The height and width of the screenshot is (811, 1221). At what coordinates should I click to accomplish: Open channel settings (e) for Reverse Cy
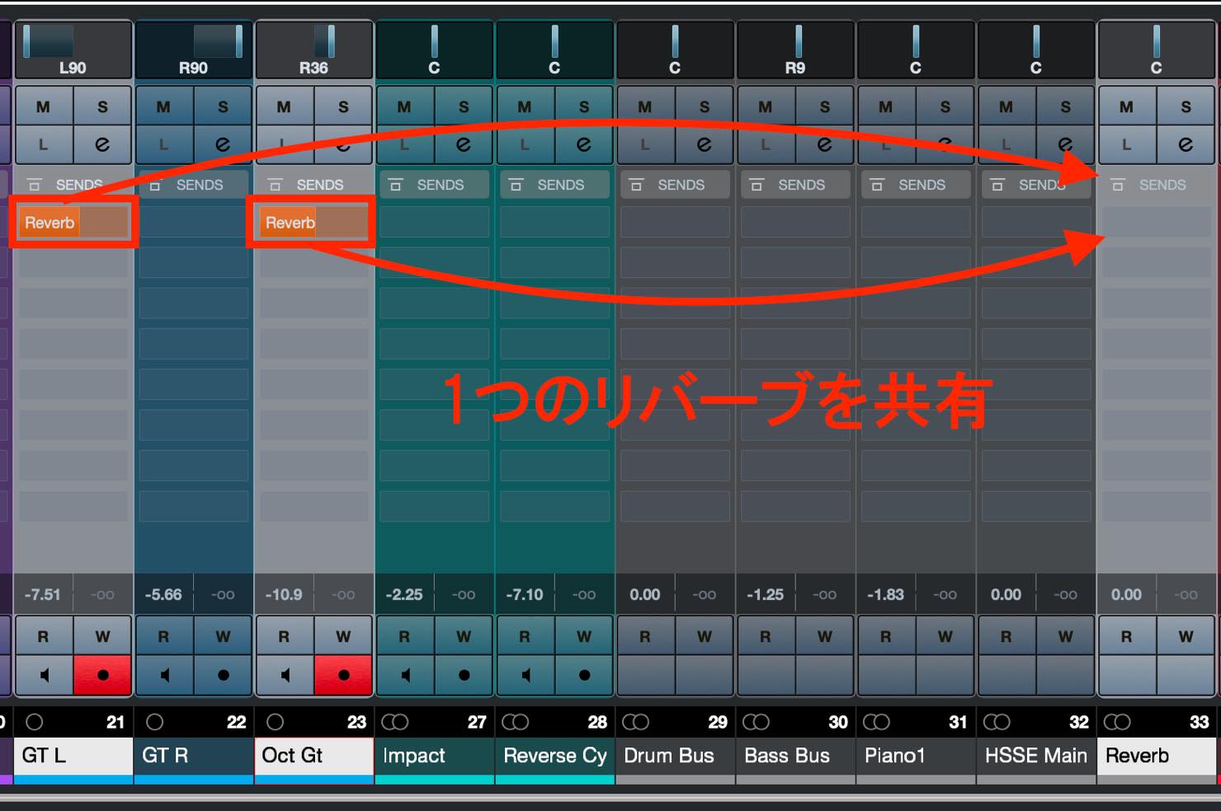[x=584, y=144]
